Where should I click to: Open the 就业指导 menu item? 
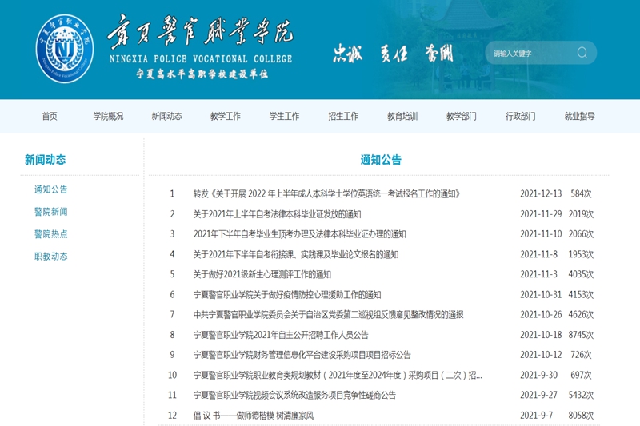coord(580,116)
